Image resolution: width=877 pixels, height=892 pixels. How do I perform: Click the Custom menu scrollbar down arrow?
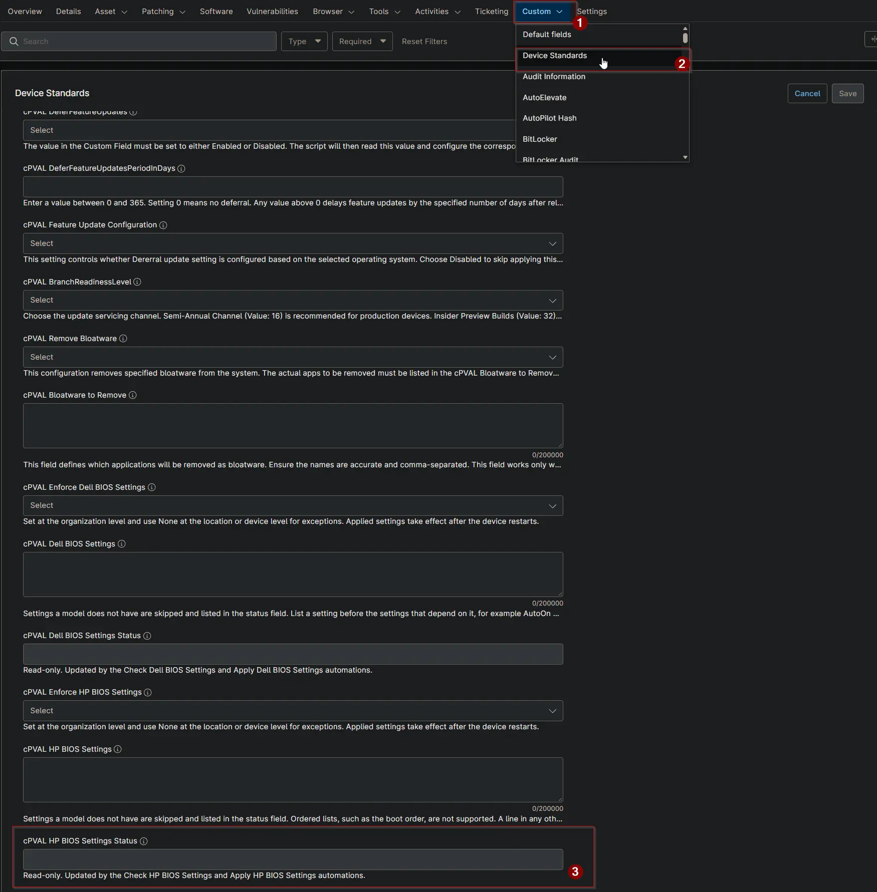685,158
